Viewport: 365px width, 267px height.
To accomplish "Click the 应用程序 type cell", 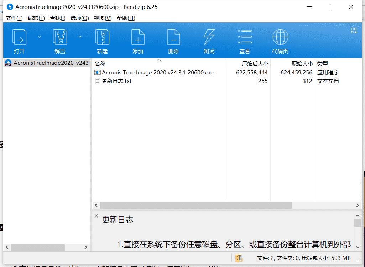I will [x=328, y=72].
